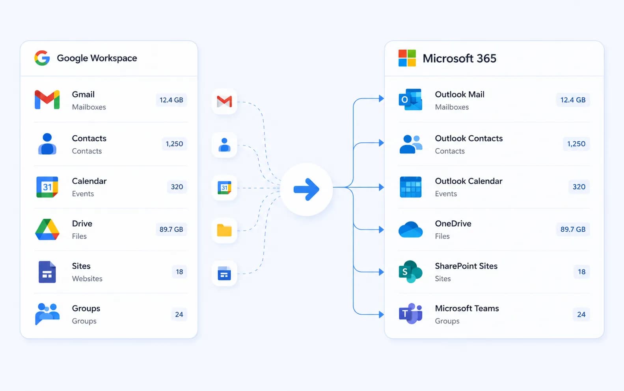The image size is (624, 391).
Task: Click the 24 badge in Google Groups row
Action: click(179, 314)
